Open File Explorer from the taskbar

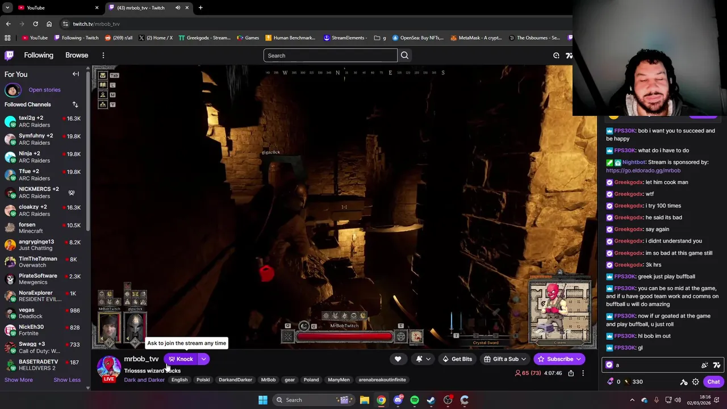[365, 400]
